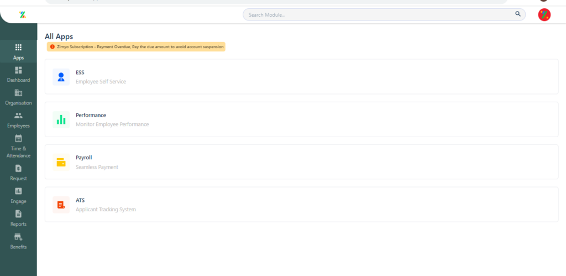Open the user profile avatar
This screenshot has height=276, width=566.
(x=544, y=15)
